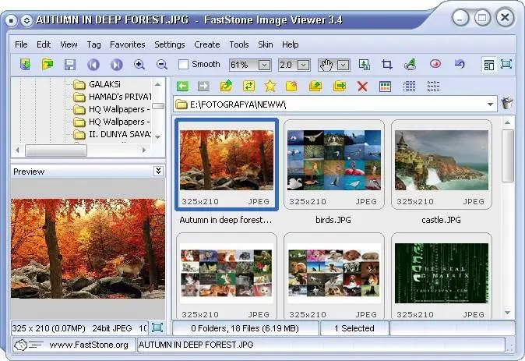Open the hand cursor dropdown arrow
This screenshot has width=525, height=361.
(x=343, y=65)
